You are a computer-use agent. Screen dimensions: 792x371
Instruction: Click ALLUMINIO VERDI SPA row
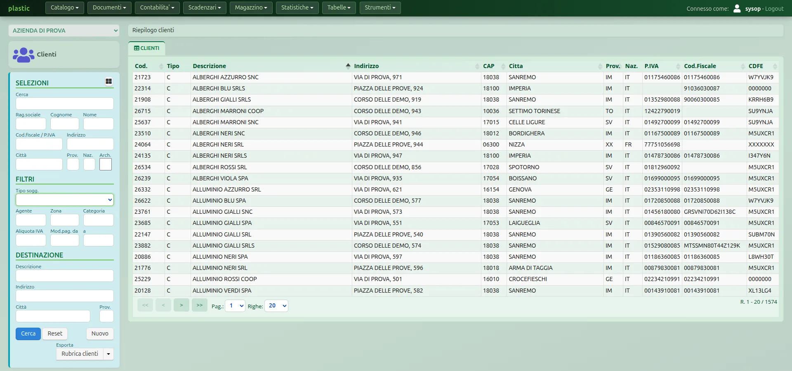point(456,291)
